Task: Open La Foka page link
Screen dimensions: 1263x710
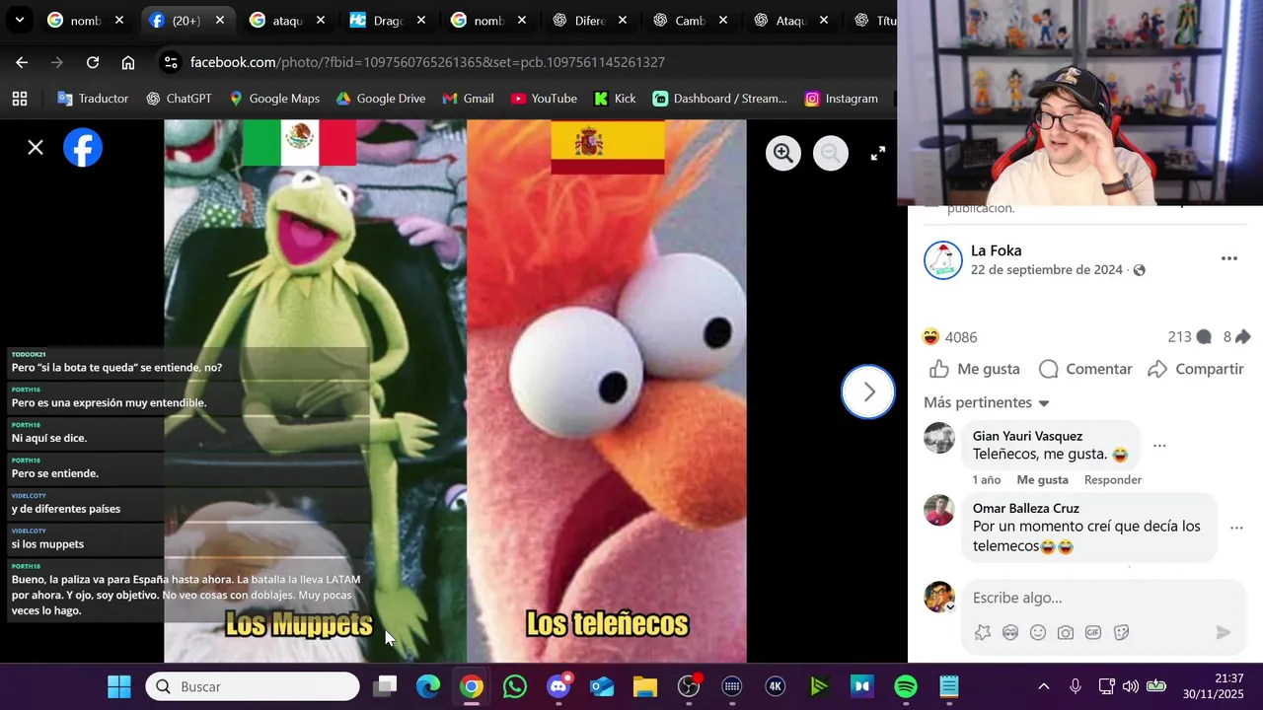Action: tap(996, 250)
